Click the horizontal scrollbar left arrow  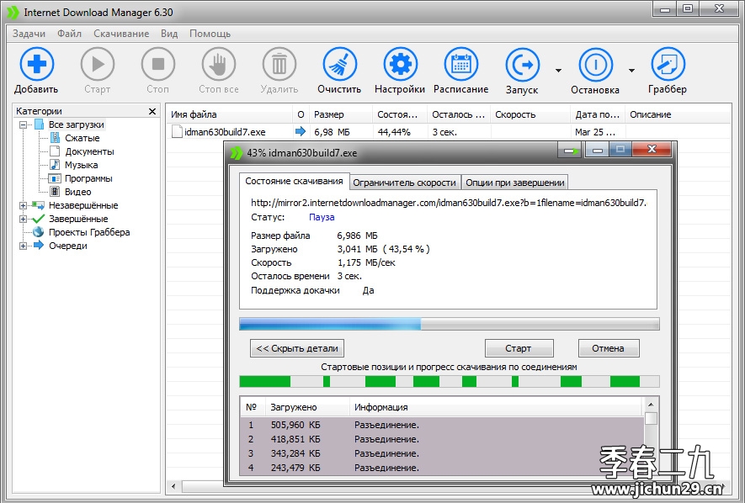pos(173,486)
